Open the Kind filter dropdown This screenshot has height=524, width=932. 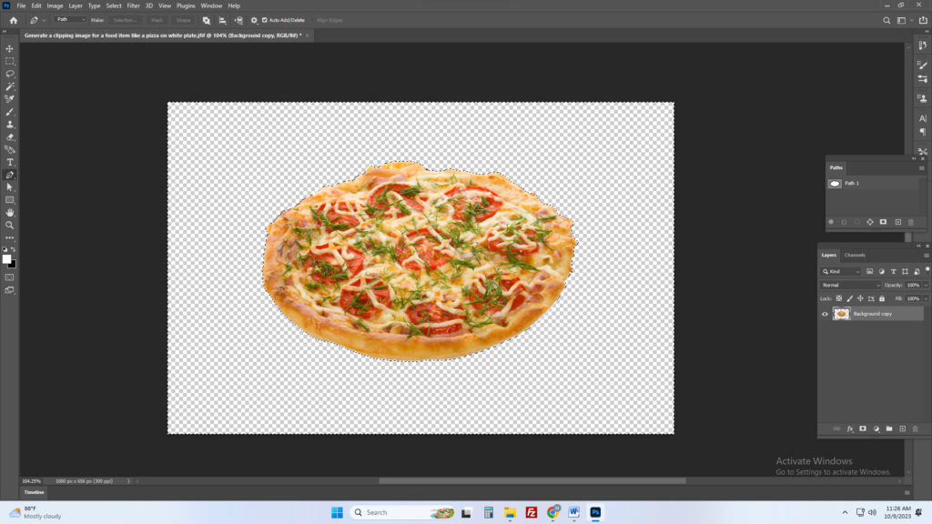pos(841,271)
